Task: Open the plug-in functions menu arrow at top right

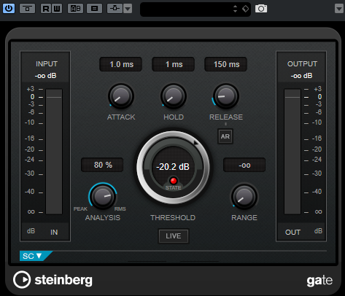Action: (x=339, y=9)
